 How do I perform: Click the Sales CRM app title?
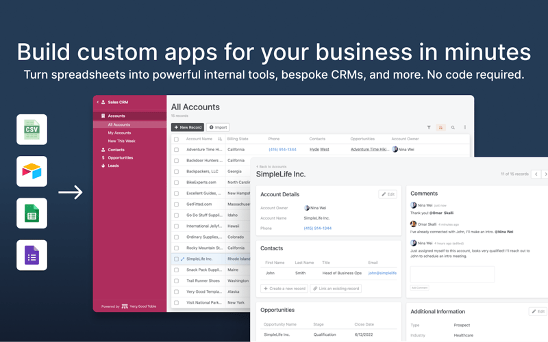pos(118,102)
